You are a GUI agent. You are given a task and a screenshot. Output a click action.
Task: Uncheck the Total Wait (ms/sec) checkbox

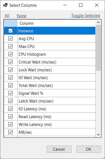(x=11, y=85)
